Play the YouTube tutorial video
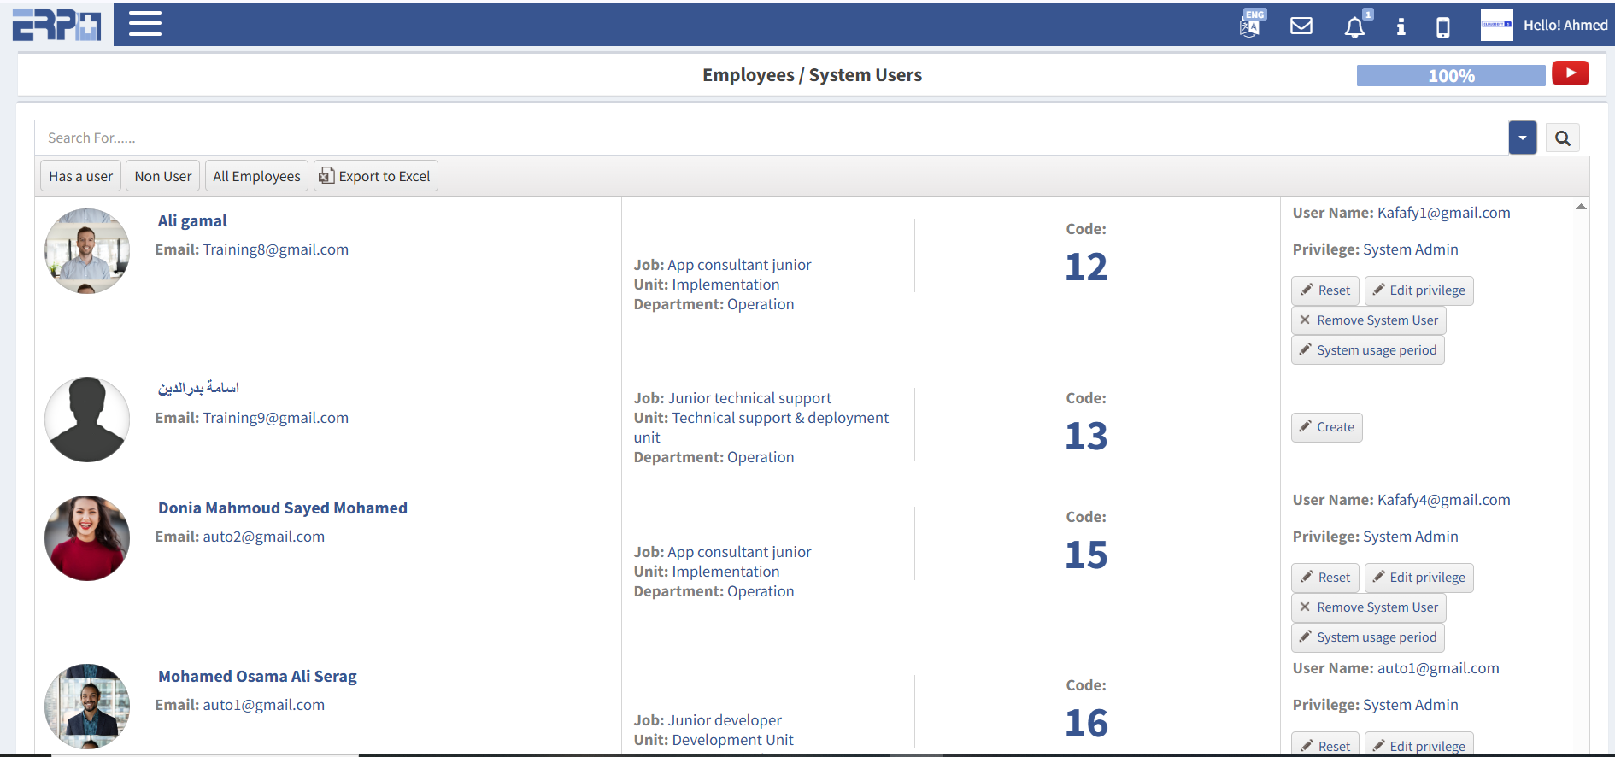The height and width of the screenshot is (757, 1615). pos(1570,73)
